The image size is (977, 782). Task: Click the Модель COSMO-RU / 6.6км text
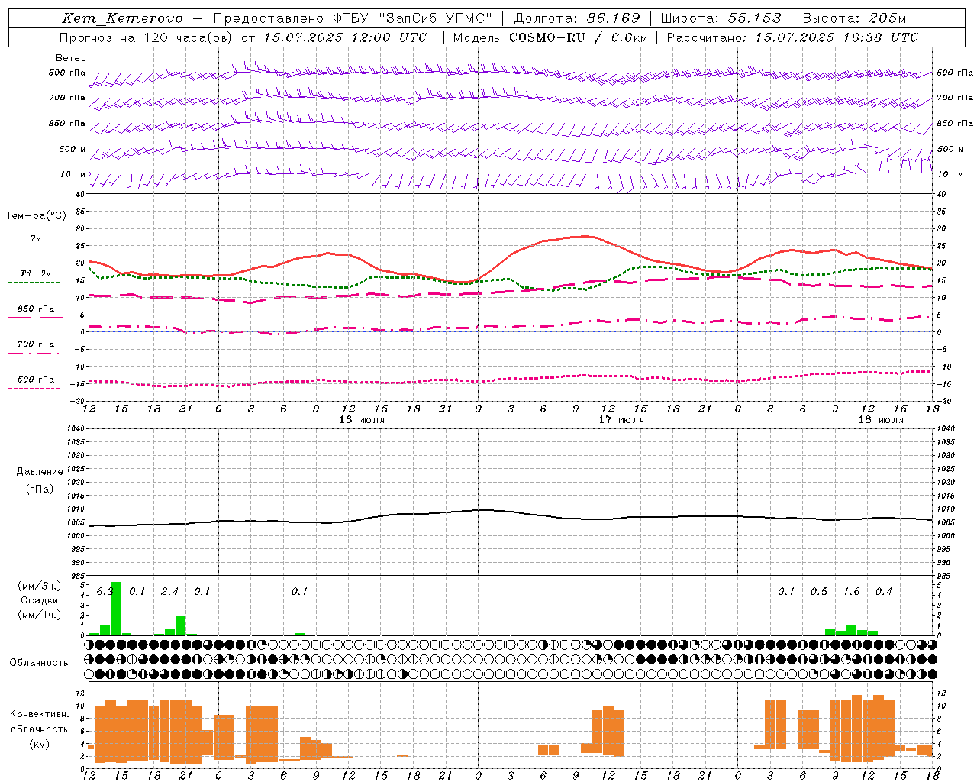point(550,37)
